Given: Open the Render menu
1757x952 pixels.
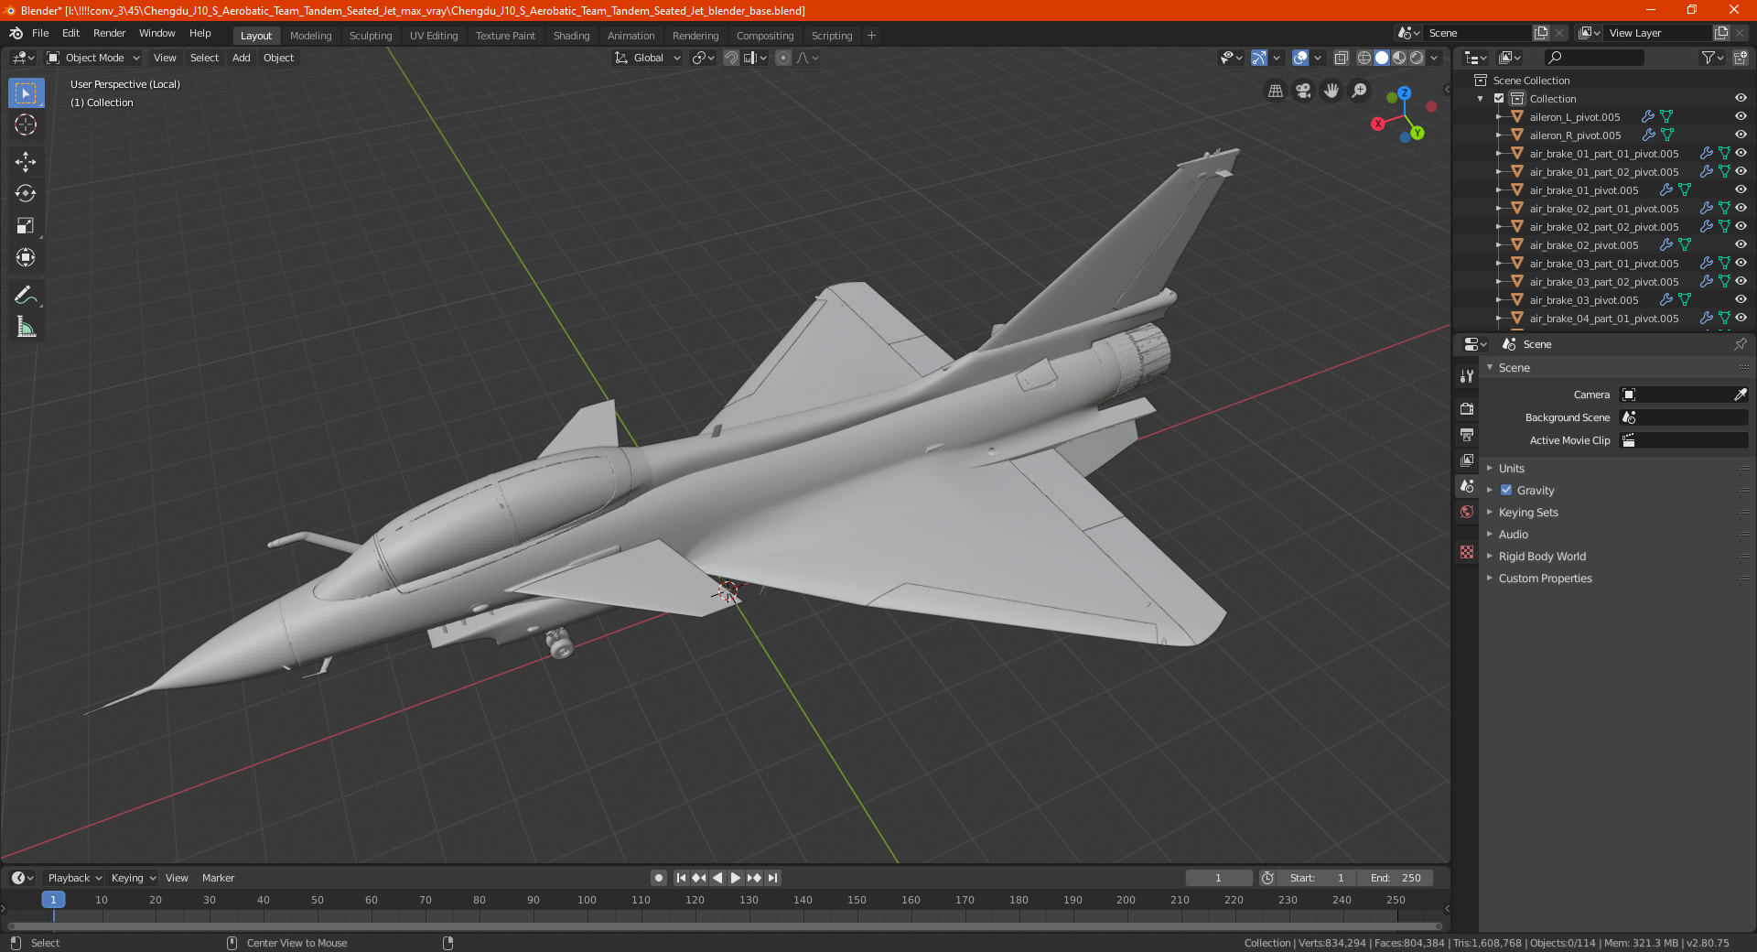Looking at the screenshot, I should (x=109, y=33).
